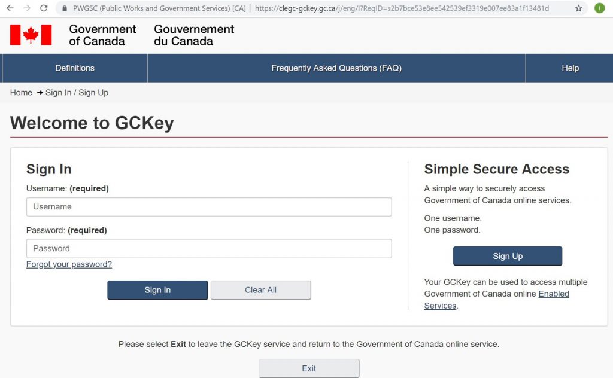Open Frequently Asked Questions (FAQ)
613x378 pixels.
[336, 68]
